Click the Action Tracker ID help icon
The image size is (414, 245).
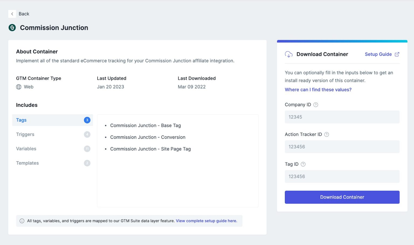point(326,134)
